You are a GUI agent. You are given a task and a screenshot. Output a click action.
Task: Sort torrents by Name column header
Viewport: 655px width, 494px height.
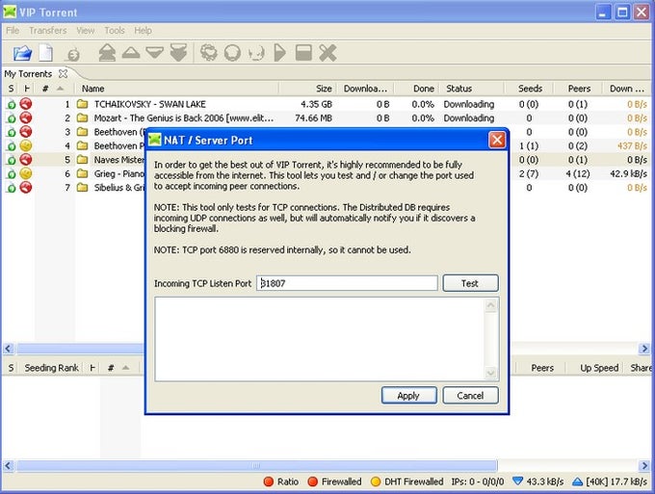click(176, 89)
